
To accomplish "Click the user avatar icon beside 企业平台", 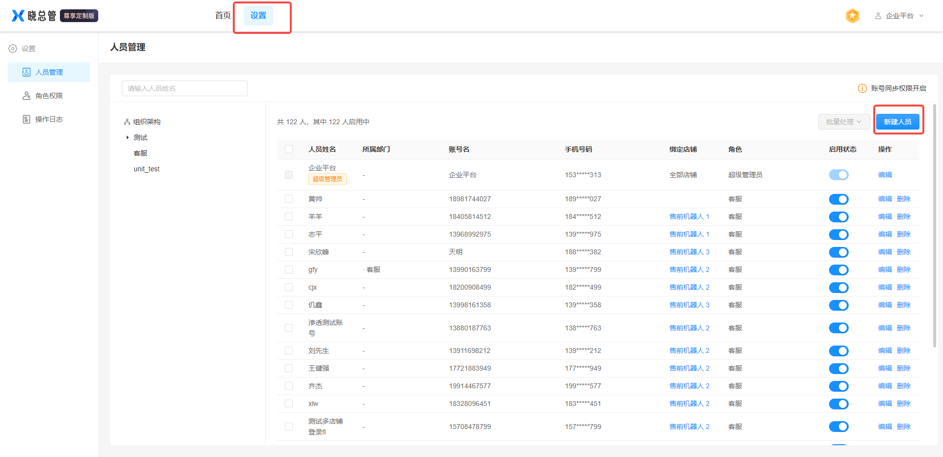I will (x=878, y=16).
